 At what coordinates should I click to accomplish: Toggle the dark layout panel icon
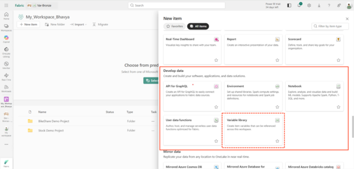(289, 6)
